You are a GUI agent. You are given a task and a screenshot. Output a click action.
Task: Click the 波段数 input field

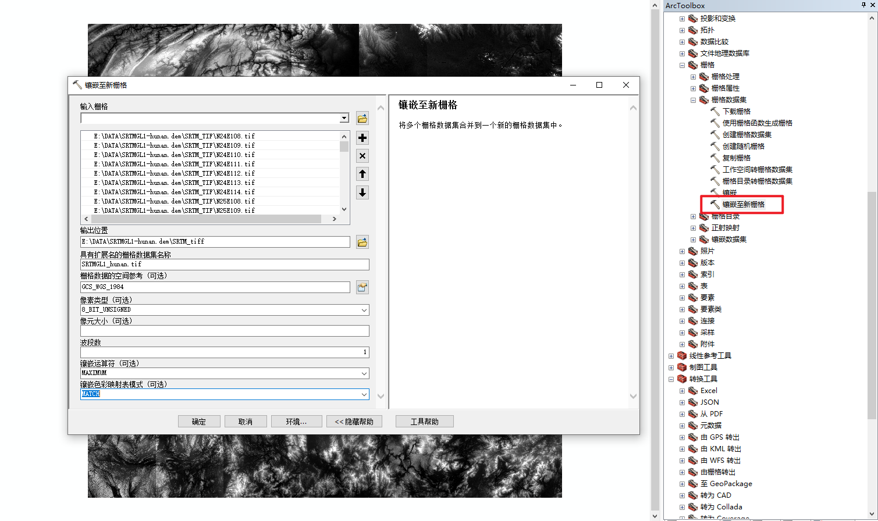(x=225, y=352)
